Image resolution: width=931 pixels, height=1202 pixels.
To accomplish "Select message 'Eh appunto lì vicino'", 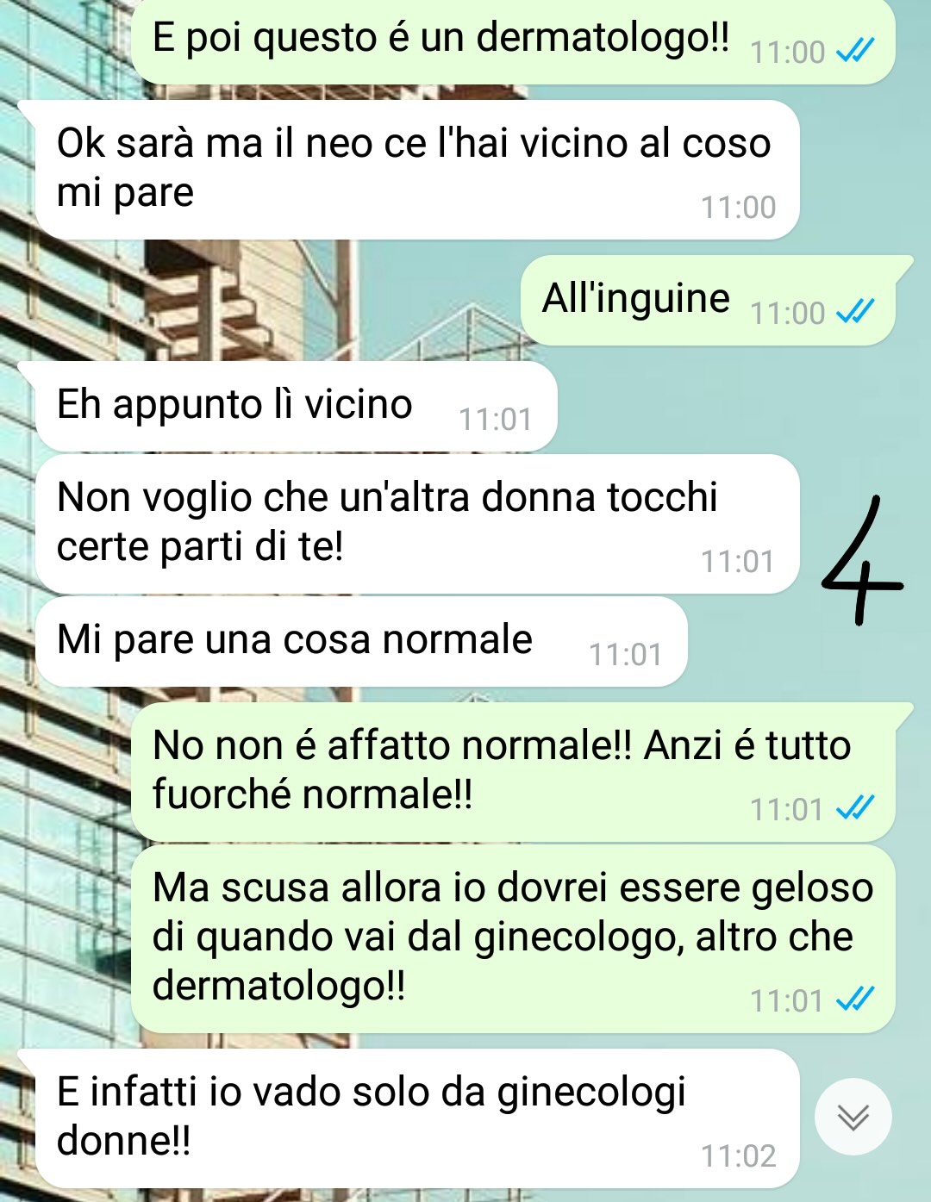I will pos(297,406).
